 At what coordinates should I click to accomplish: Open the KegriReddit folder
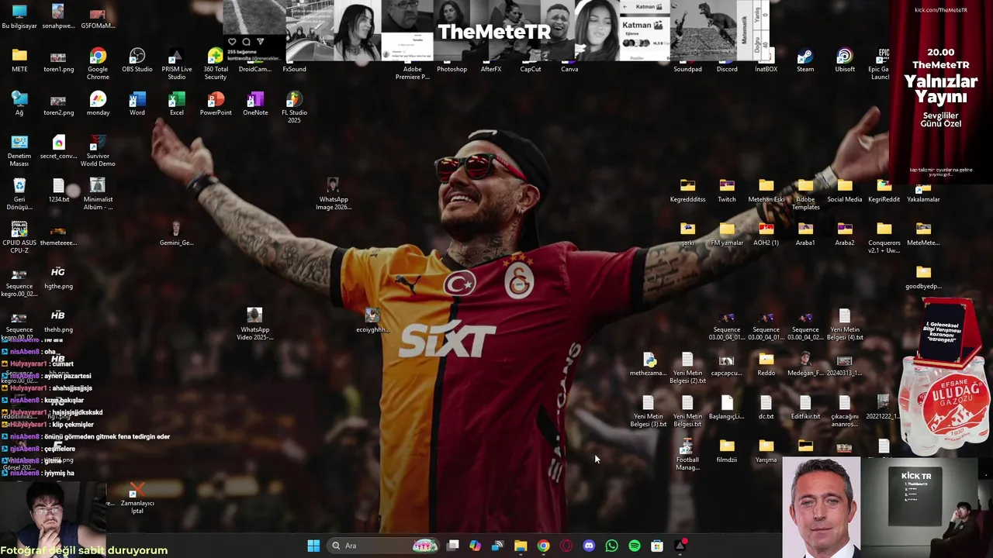[x=884, y=190]
